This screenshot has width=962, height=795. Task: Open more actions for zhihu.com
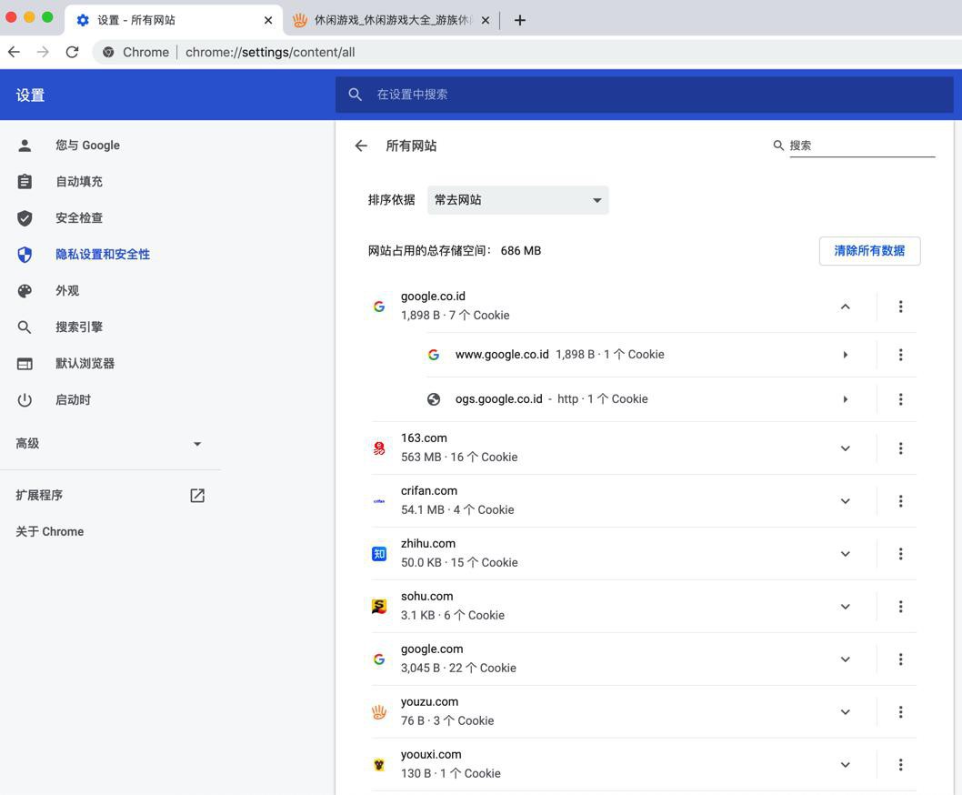click(x=900, y=554)
